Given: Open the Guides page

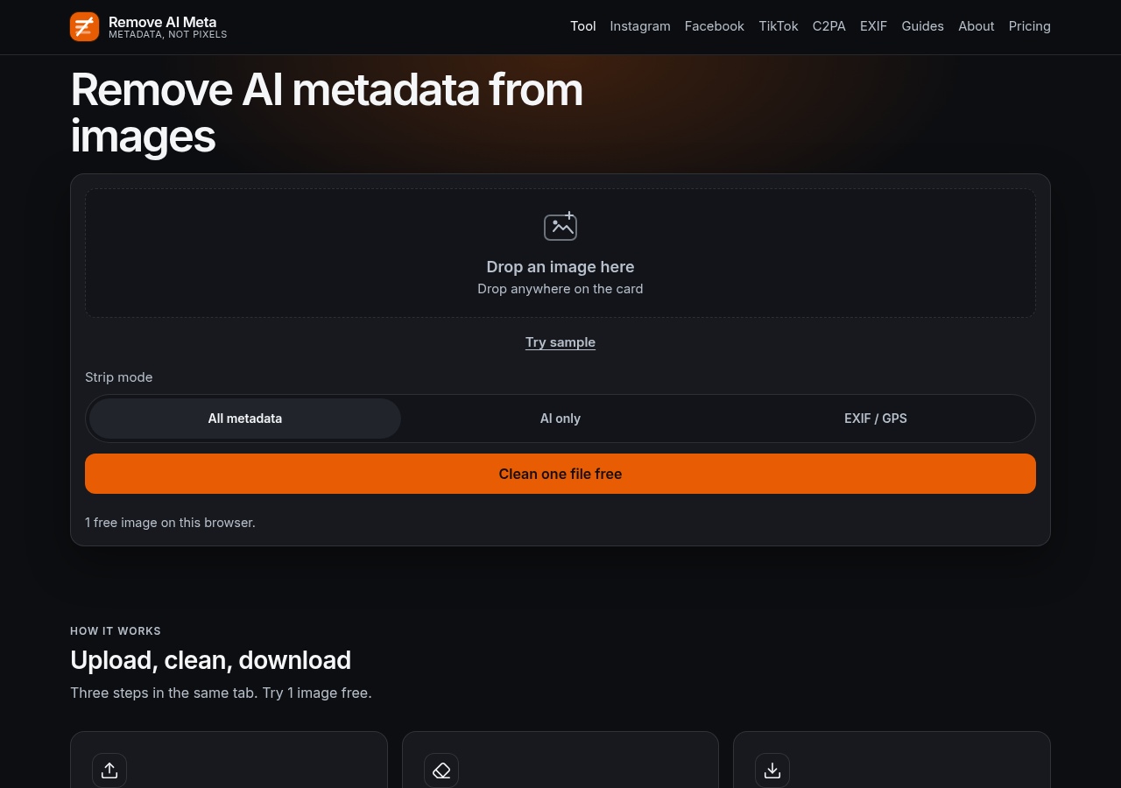Looking at the screenshot, I should (923, 26).
